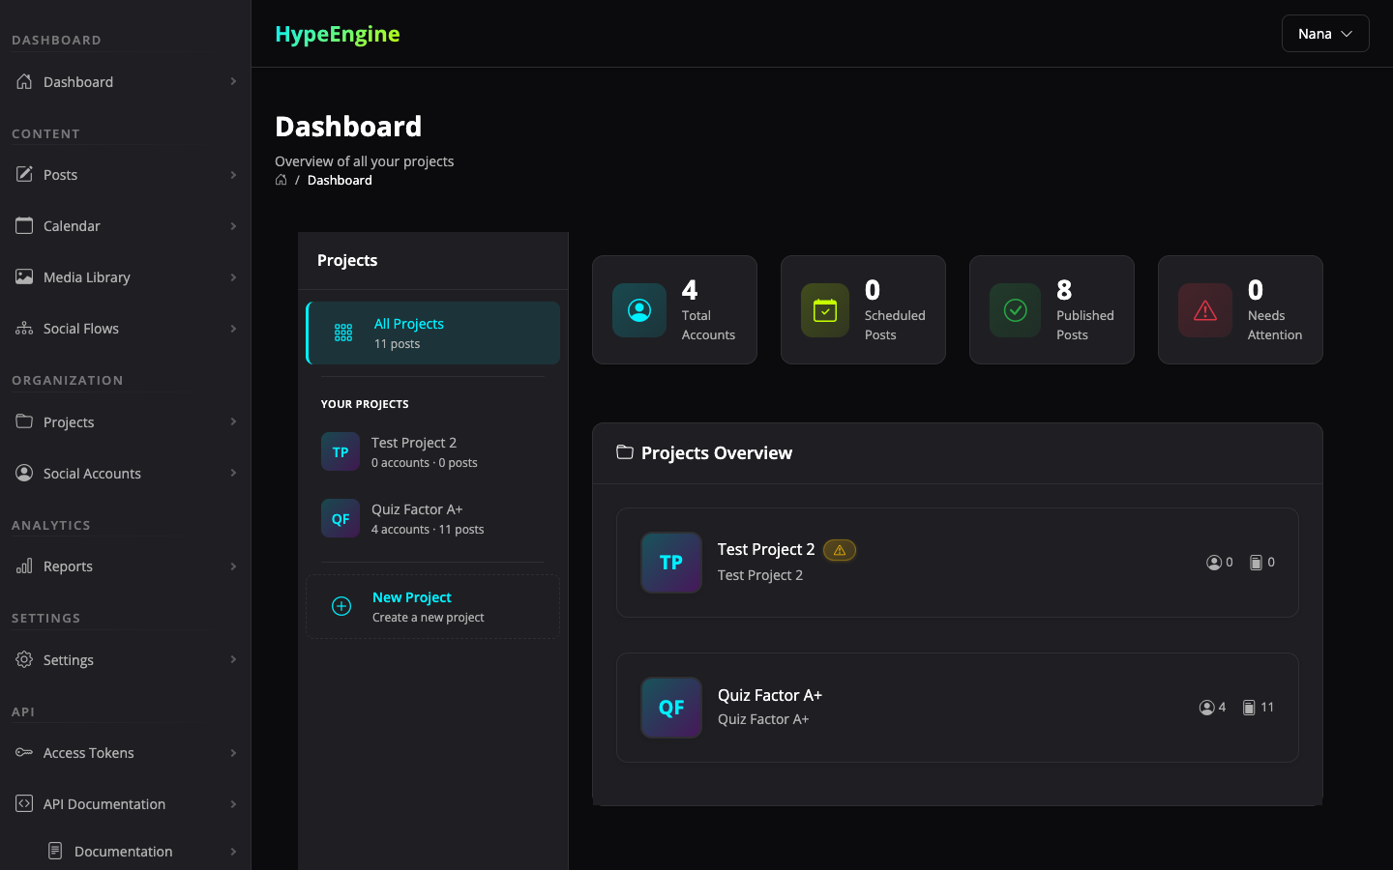Click the Social Flows icon
The width and height of the screenshot is (1393, 870).
24,328
